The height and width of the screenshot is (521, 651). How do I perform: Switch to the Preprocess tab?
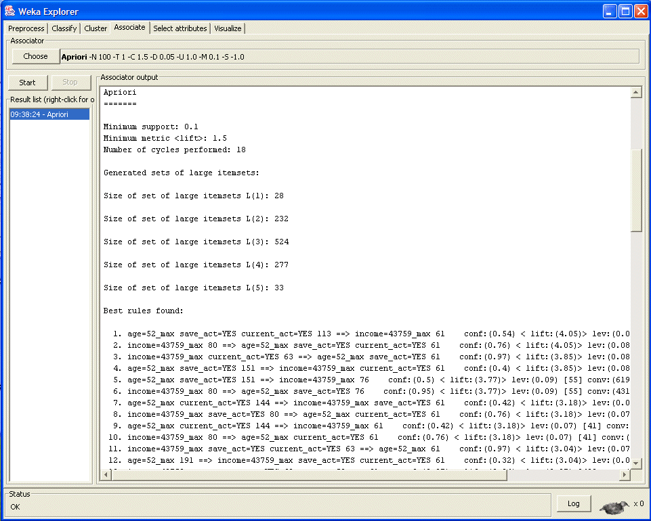[26, 28]
